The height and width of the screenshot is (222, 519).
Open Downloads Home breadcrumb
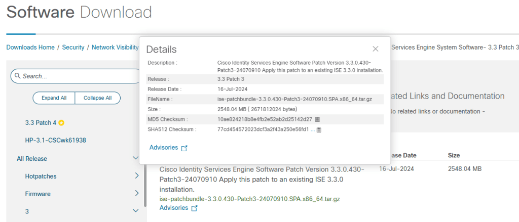coord(30,48)
